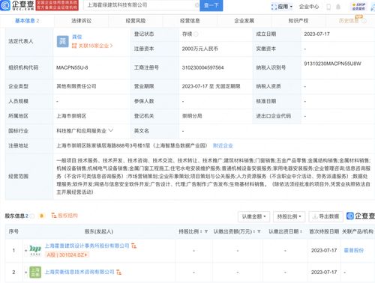Clear the search box with the x icon

pos(196,5)
